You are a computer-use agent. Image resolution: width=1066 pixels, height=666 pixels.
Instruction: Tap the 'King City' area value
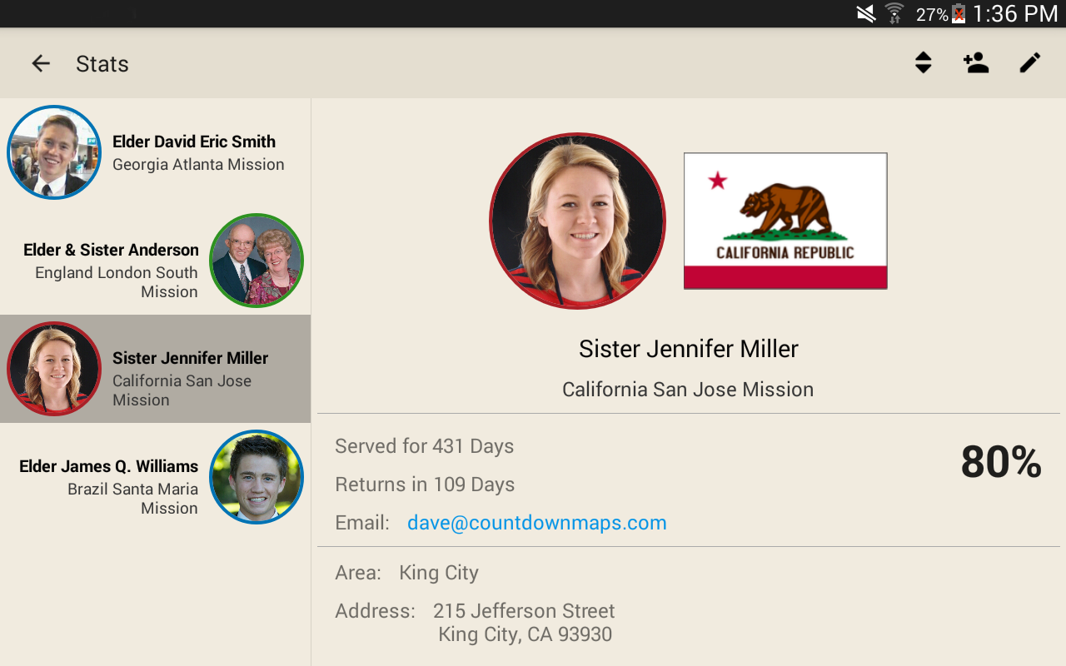point(439,573)
